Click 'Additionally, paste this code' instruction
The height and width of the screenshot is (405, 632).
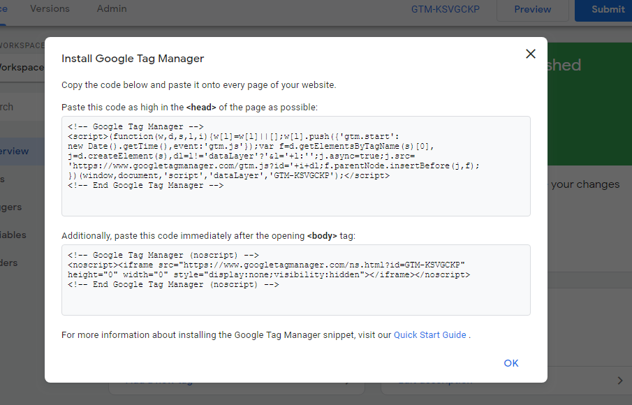(208, 236)
